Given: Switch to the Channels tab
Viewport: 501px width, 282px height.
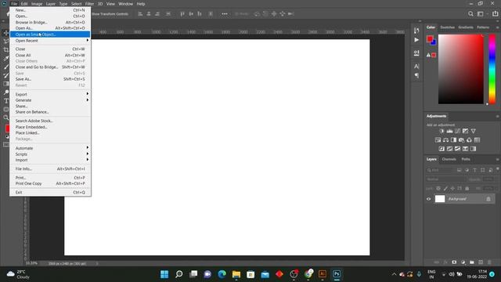Looking at the screenshot, I should point(449,159).
